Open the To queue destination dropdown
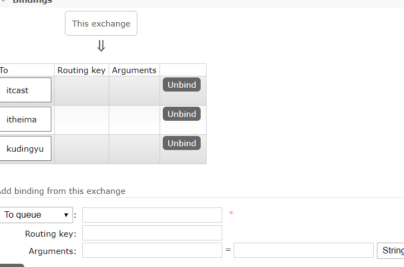 [36, 214]
